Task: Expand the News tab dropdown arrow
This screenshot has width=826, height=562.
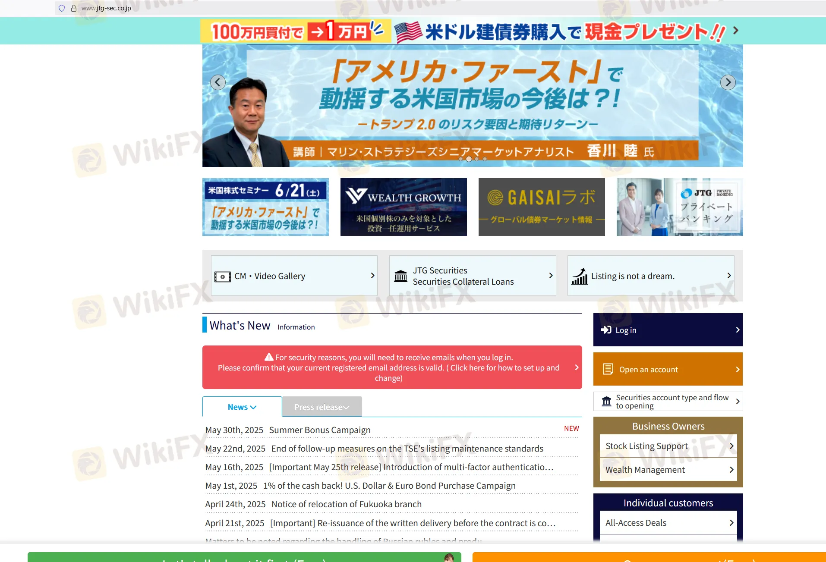Action: [x=253, y=407]
